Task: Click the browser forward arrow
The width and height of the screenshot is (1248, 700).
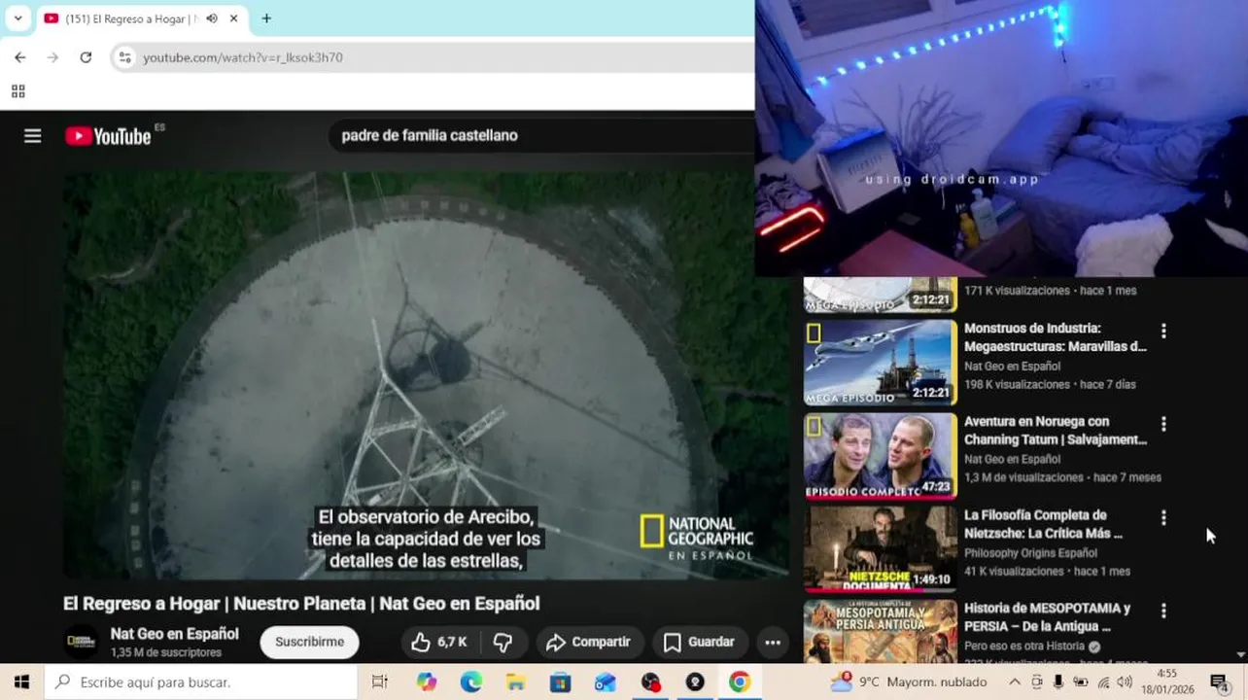Action: [x=53, y=57]
